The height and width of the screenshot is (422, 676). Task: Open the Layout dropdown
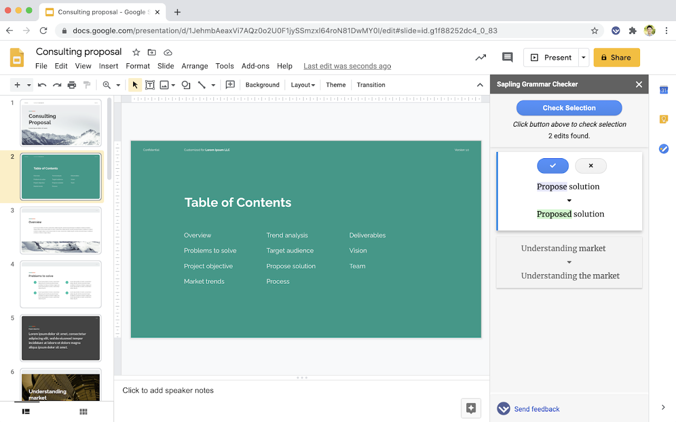pyautogui.click(x=303, y=85)
